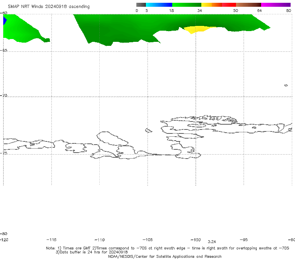Click the -65 latitude axis label

pyautogui.click(x=4, y=51)
